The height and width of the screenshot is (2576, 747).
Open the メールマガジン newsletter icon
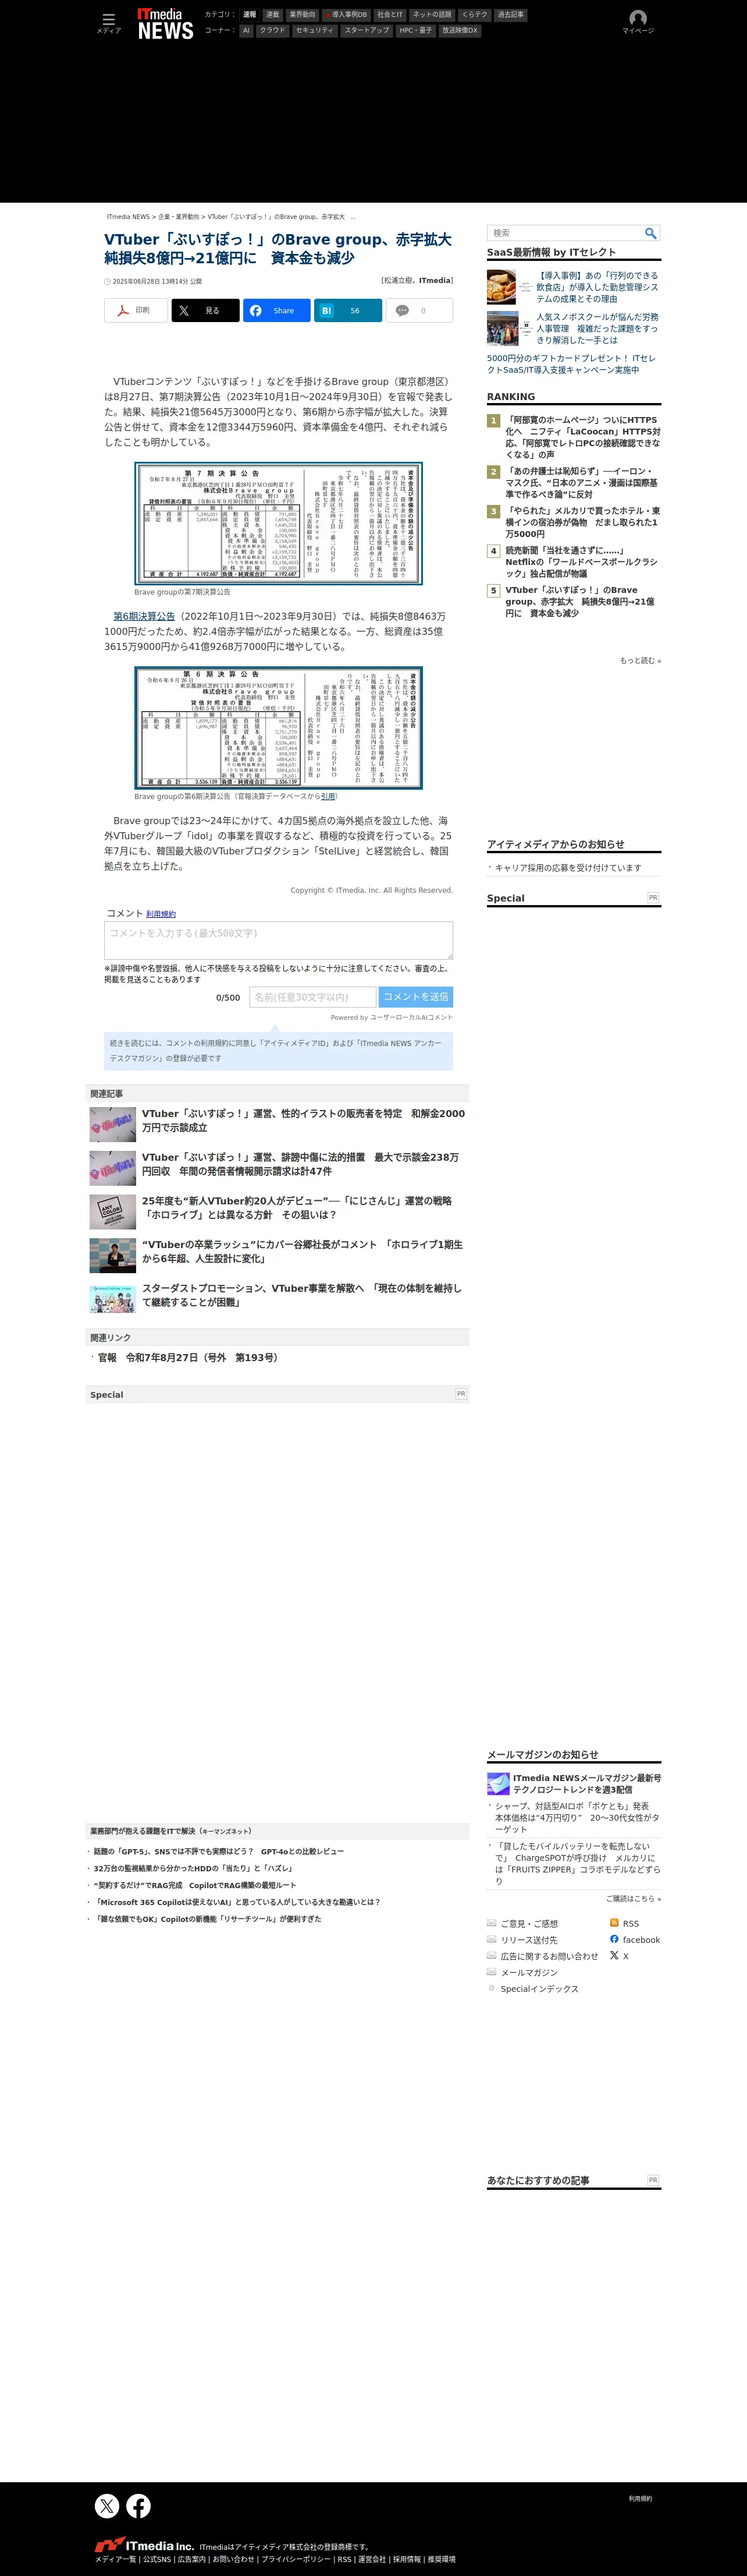tap(499, 1784)
